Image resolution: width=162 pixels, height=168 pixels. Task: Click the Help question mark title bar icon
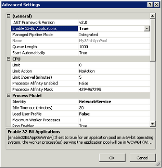tap(150, 4)
